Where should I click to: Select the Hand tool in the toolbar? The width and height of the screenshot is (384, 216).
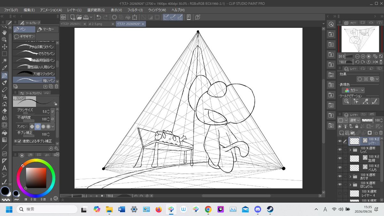coord(4,32)
